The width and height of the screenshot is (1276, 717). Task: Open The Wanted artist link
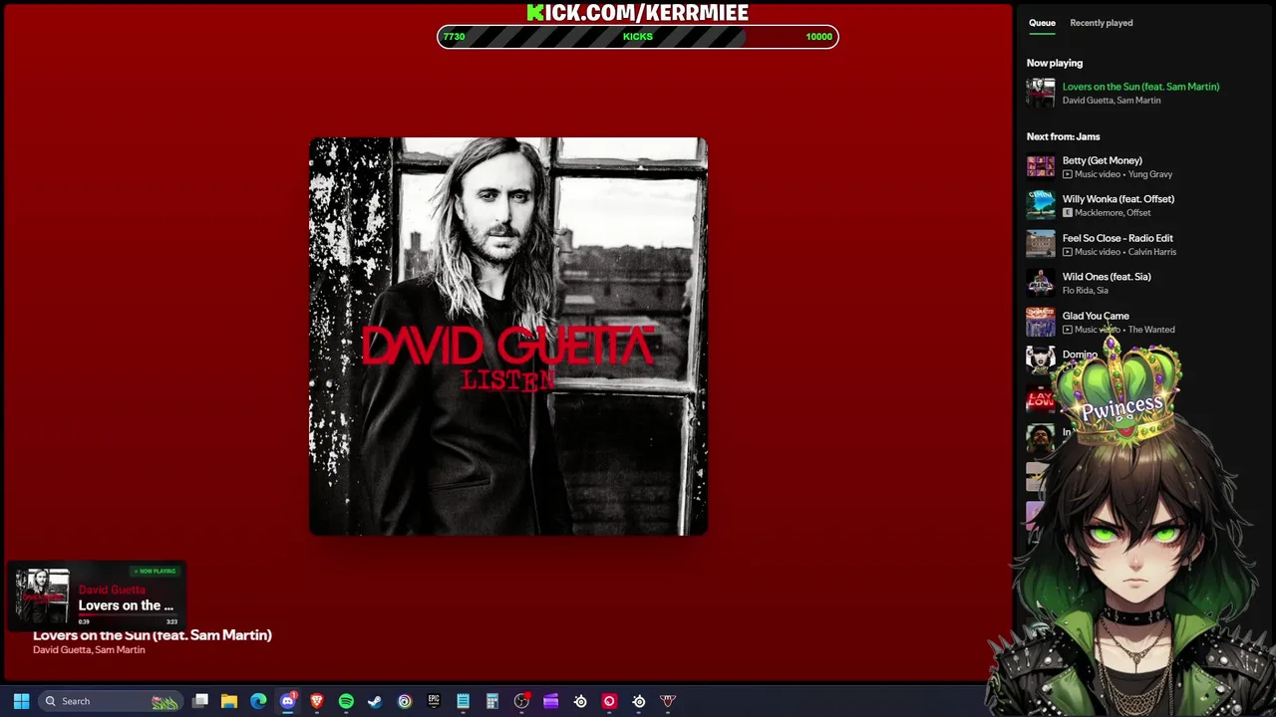(x=1151, y=330)
